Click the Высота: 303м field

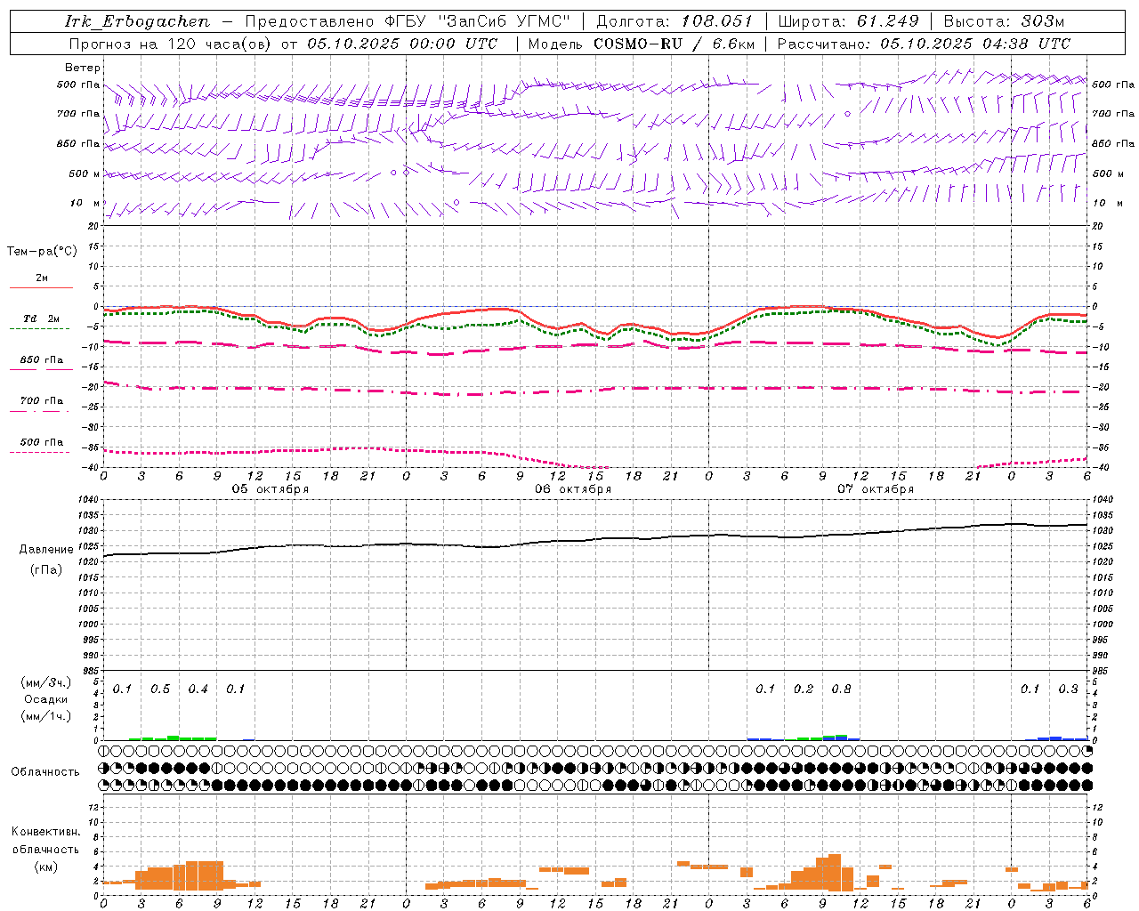click(x=1004, y=21)
